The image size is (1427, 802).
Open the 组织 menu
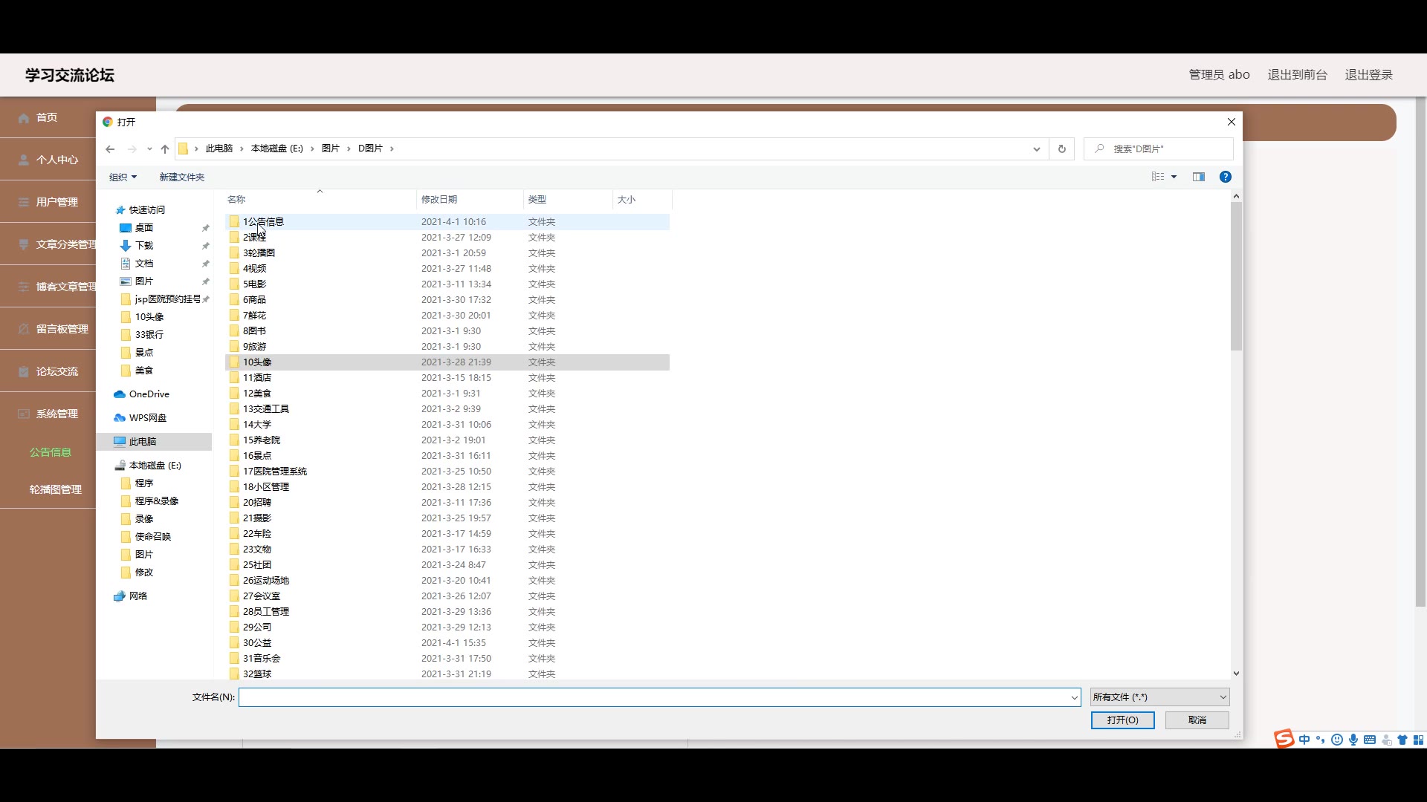[123, 177]
